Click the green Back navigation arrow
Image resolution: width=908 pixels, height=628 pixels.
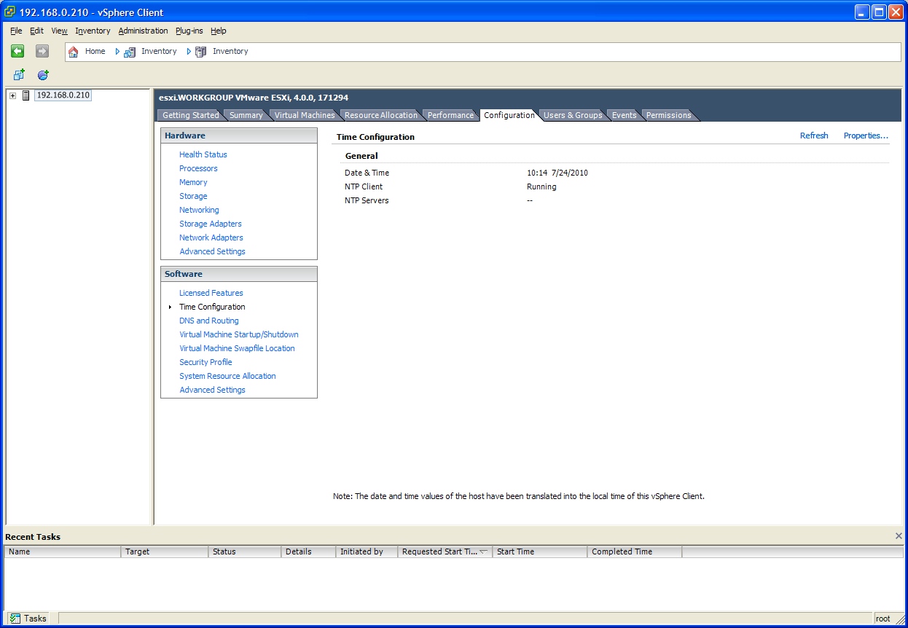(17, 51)
